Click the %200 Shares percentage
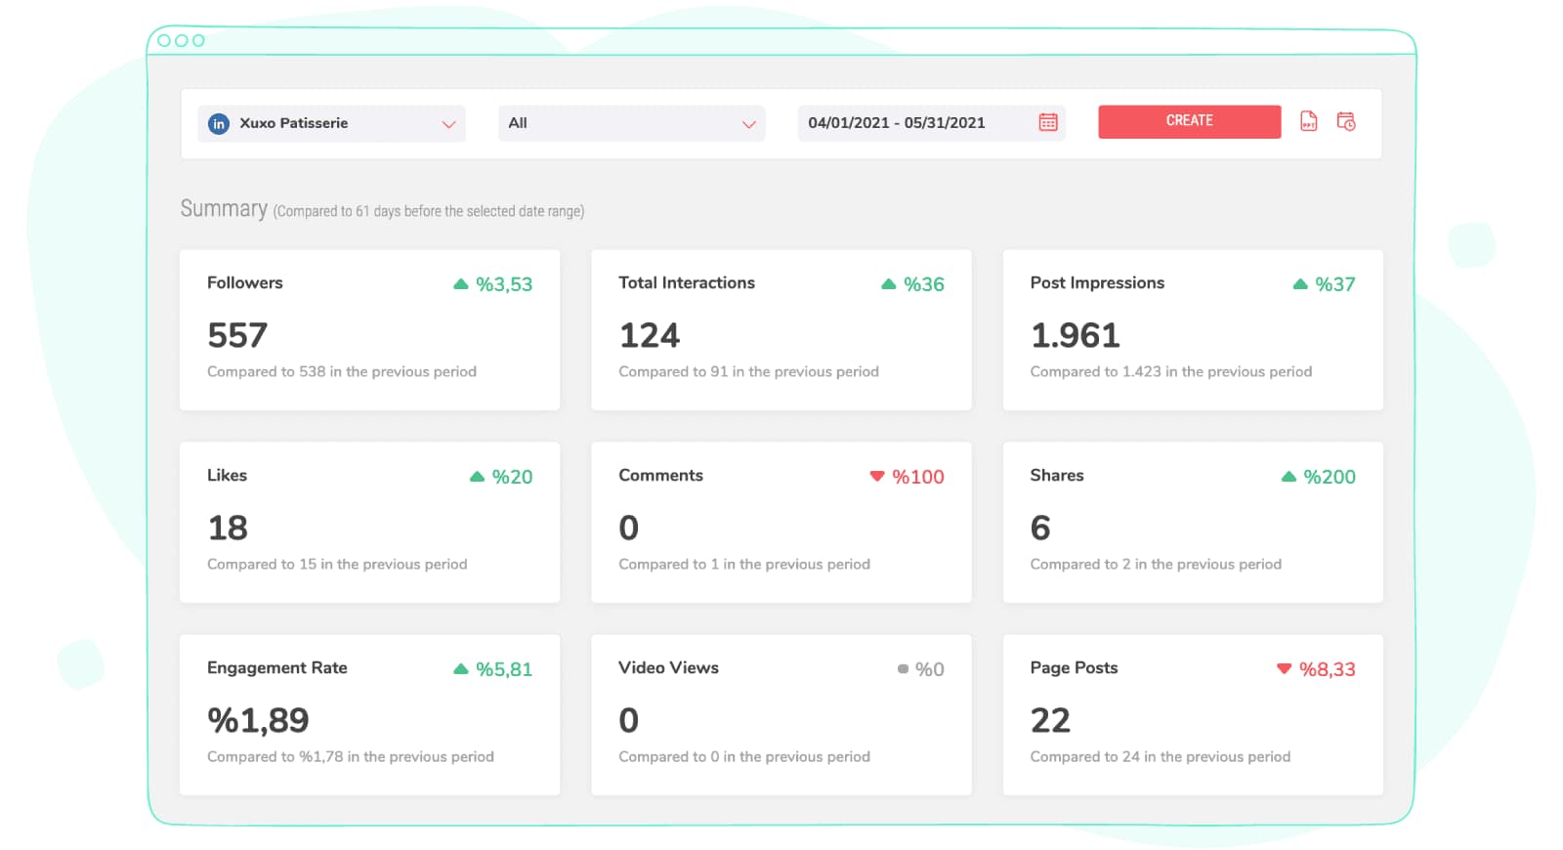This screenshot has width=1563, height=850. [1330, 477]
